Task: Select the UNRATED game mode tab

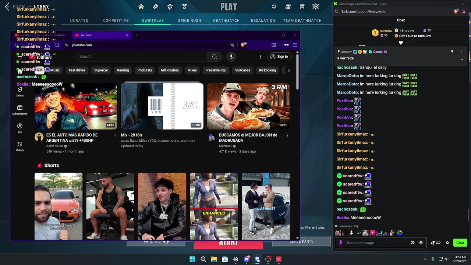Action: [x=79, y=21]
